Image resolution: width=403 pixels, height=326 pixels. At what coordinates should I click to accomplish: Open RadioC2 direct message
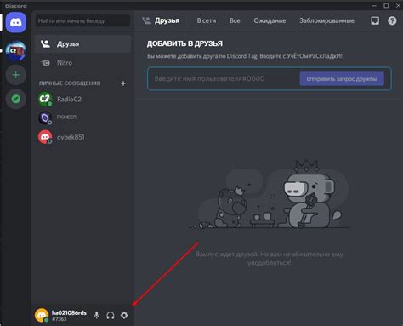(x=82, y=99)
